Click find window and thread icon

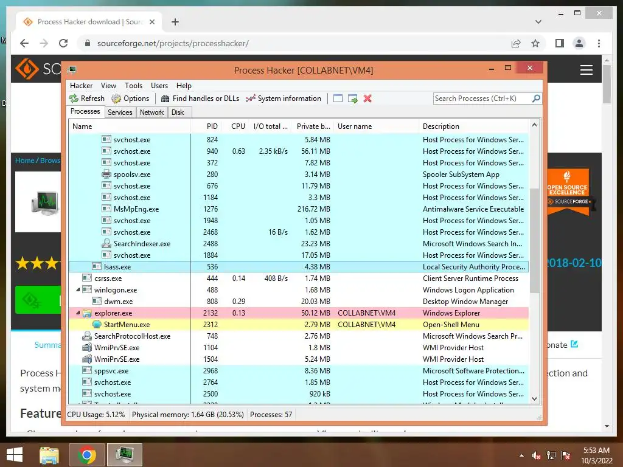(352, 99)
